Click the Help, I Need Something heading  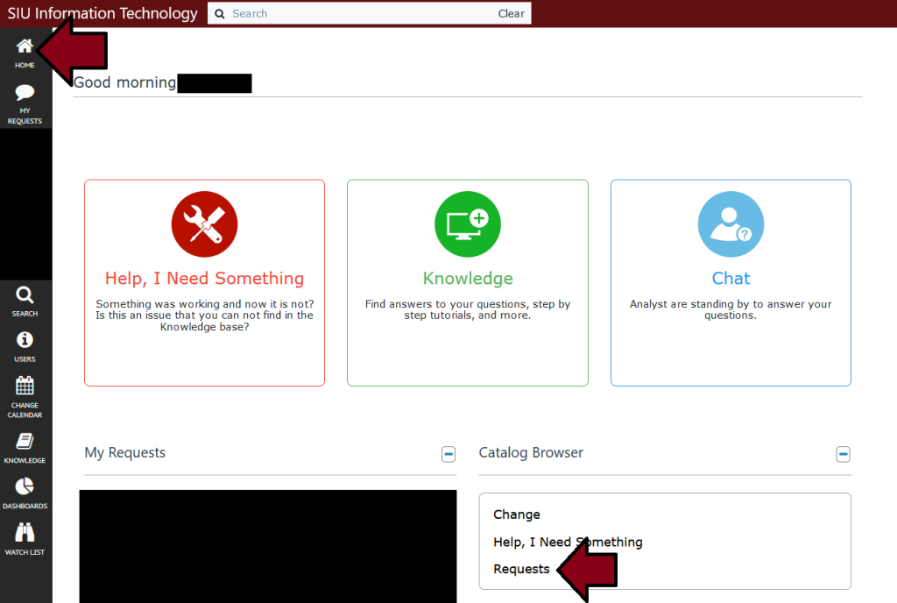[204, 279]
